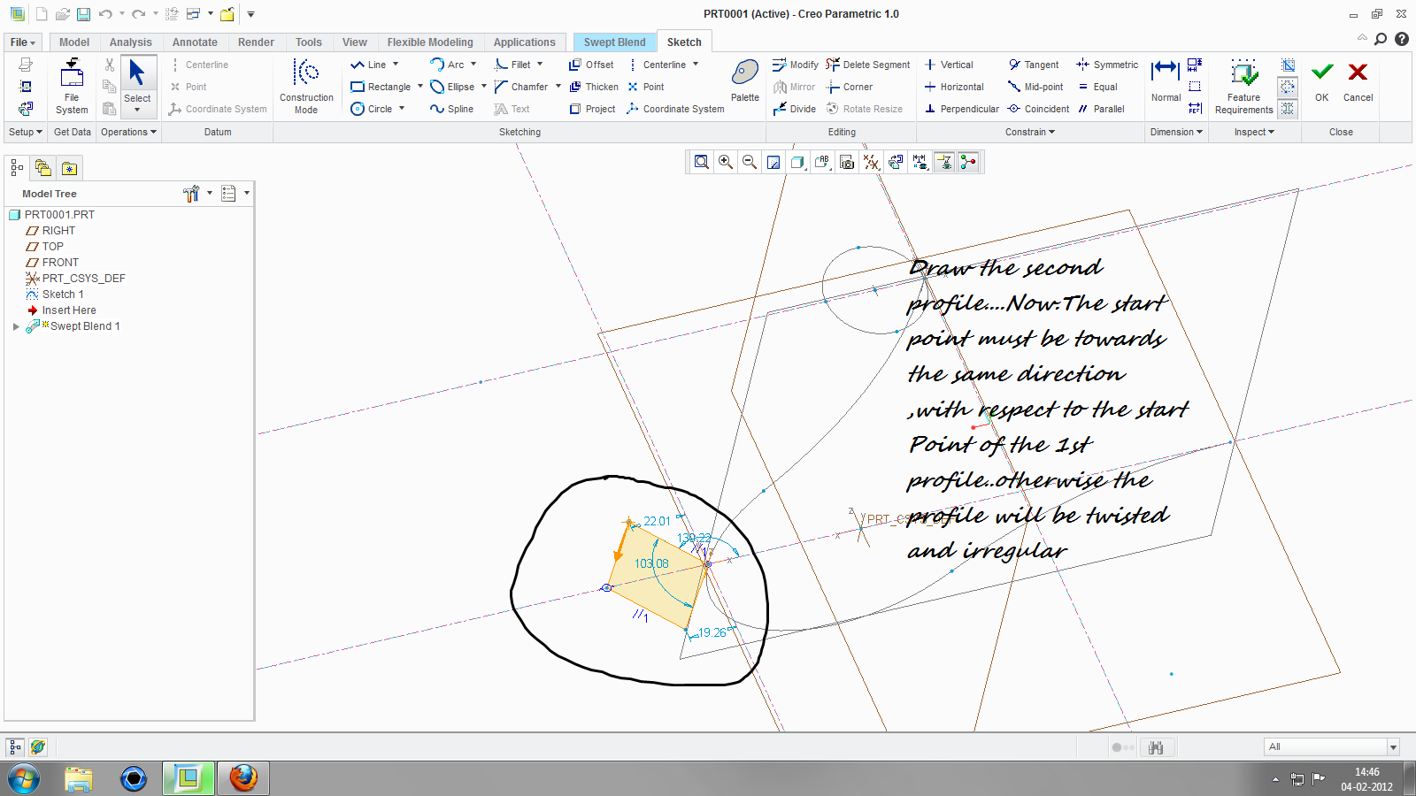Click the model tree settings hammer icon
The height and width of the screenshot is (796, 1416).
click(x=191, y=194)
